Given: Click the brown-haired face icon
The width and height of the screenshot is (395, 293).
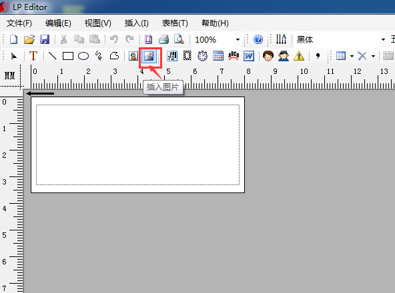Looking at the screenshot, I should [x=268, y=56].
